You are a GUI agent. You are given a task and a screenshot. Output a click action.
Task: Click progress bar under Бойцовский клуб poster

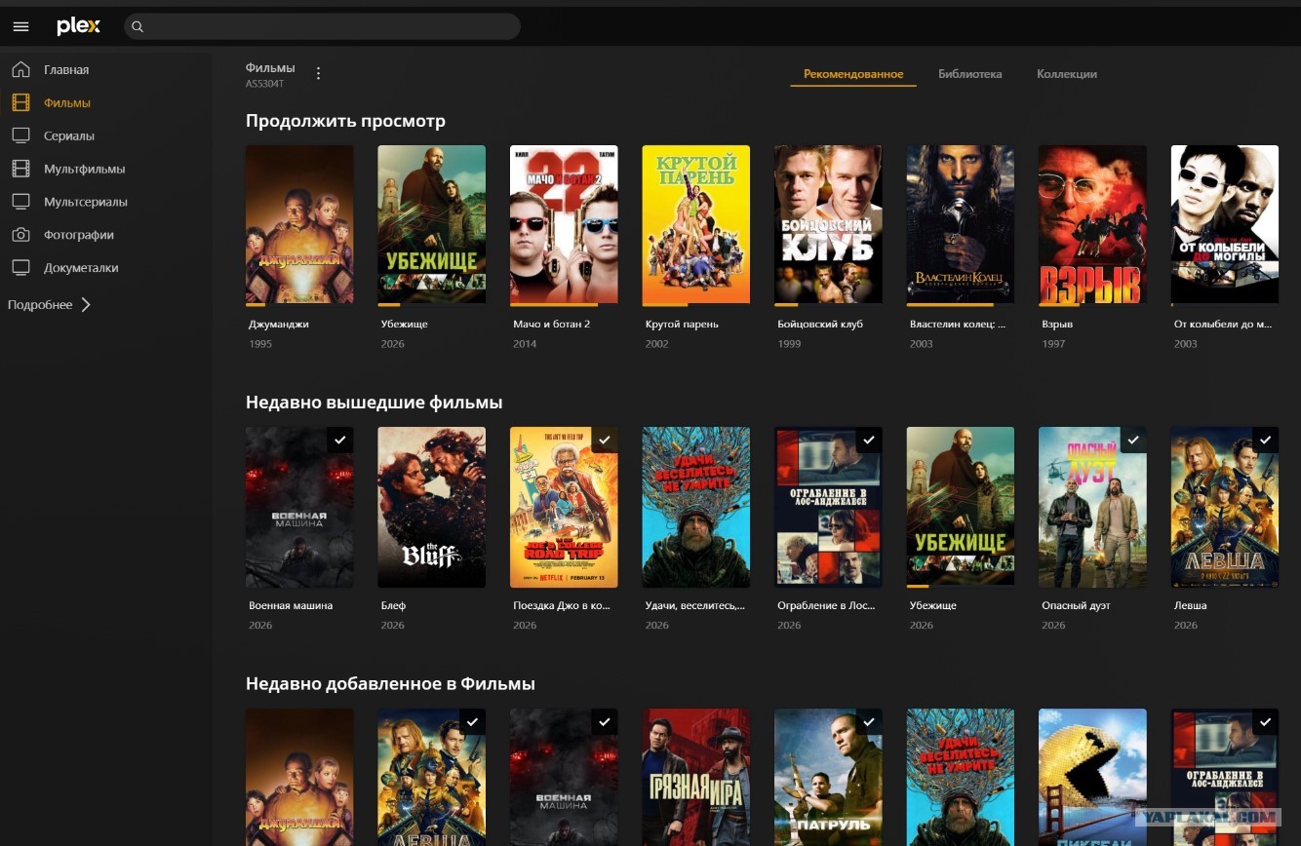tap(828, 304)
